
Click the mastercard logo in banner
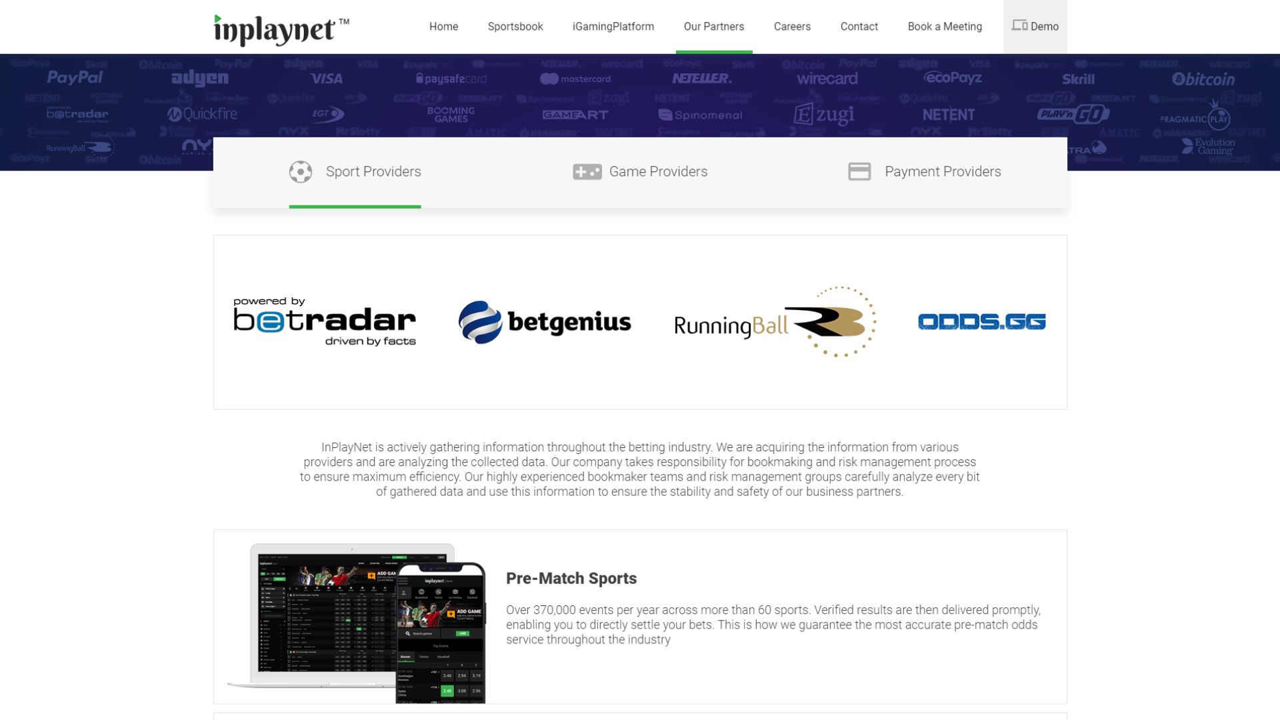(576, 79)
